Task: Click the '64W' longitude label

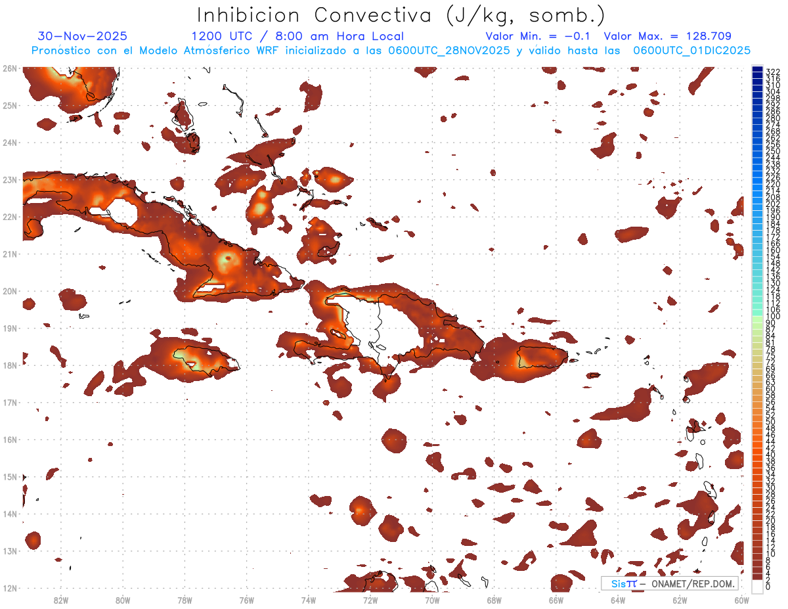Action: [618, 600]
